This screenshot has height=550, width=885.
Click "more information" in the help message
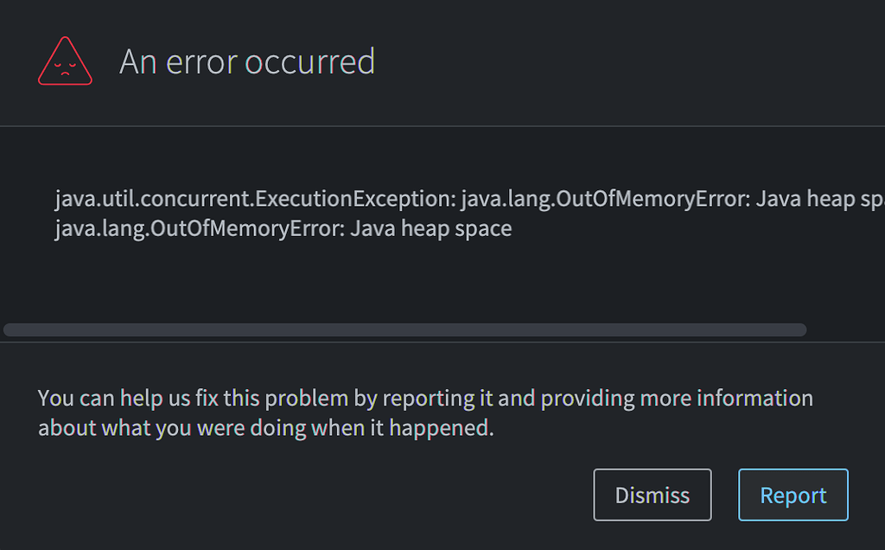pyautogui.click(x=726, y=398)
